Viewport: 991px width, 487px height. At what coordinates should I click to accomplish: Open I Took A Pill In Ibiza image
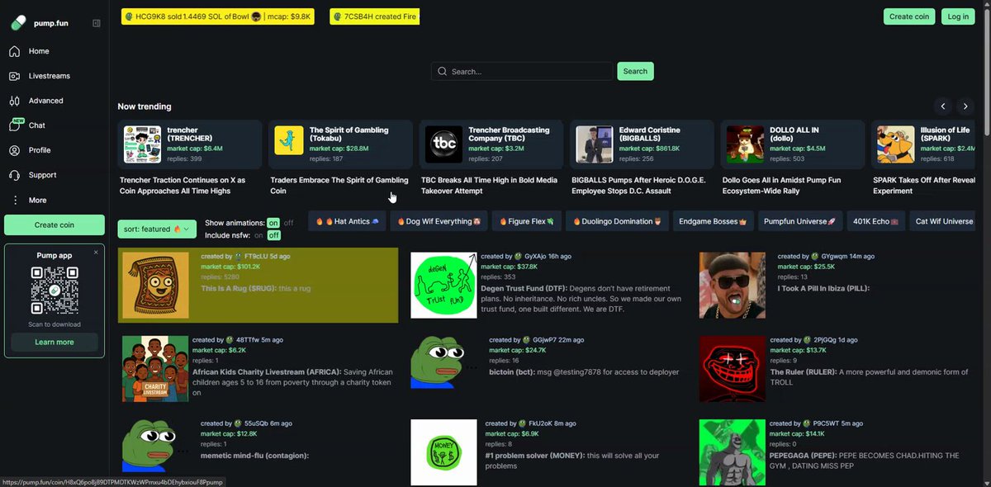pos(733,285)
